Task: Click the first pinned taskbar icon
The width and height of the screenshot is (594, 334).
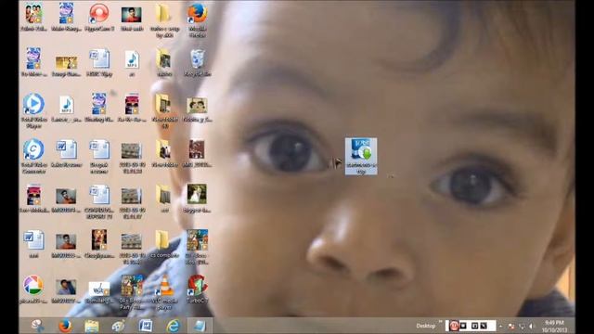Action: 38,326
